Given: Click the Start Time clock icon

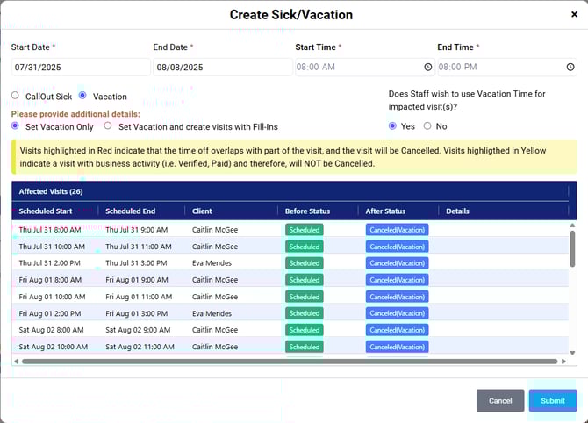Looking at the screenshot, I should tap(428, 68).
